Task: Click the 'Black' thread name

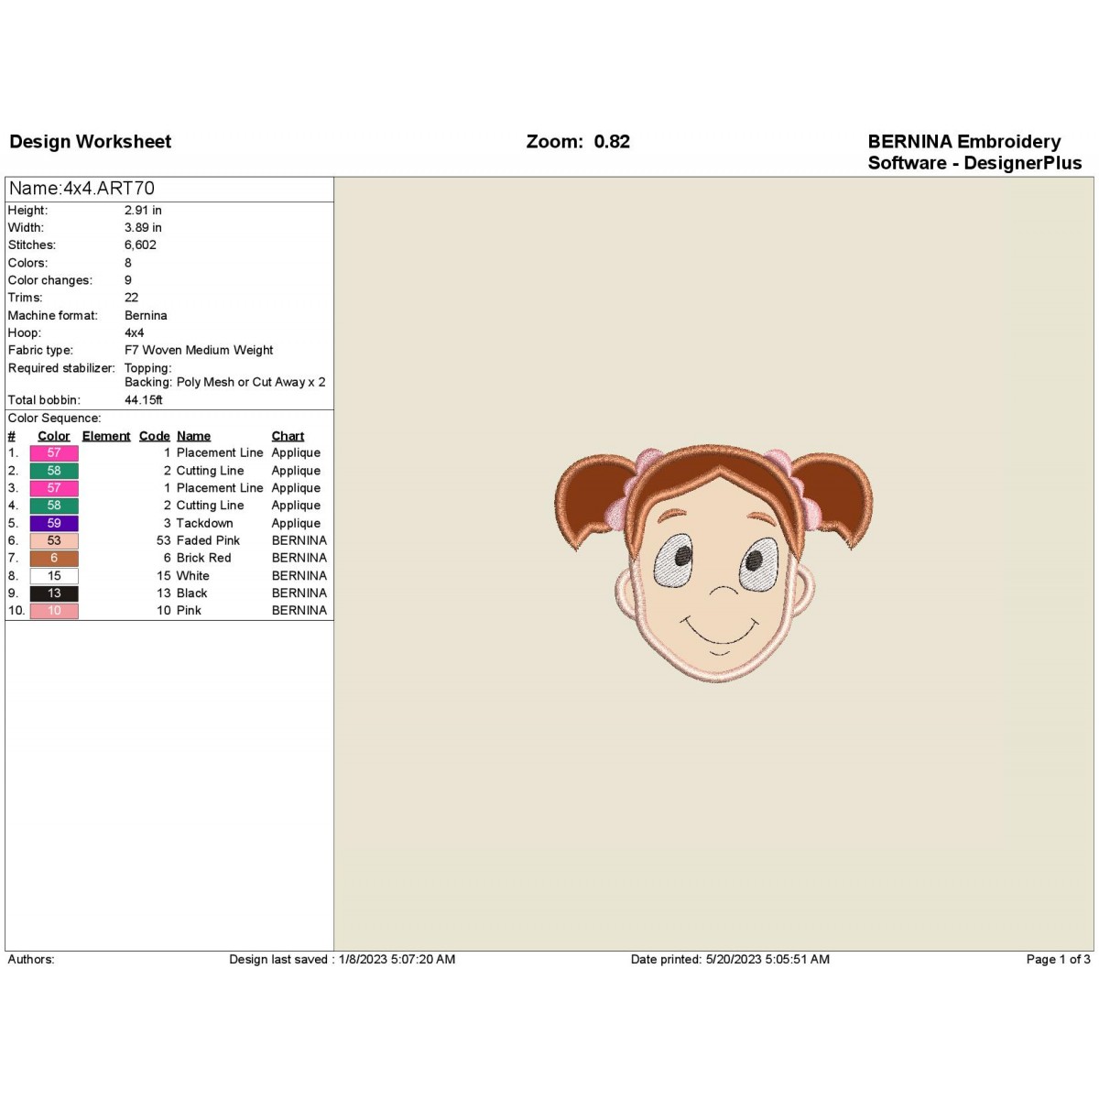Action: point(192,593)
